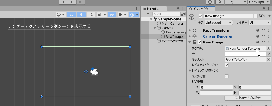This screenshot has height=106, width=272.
Task: Click the Hierarchy panel lock icon
Action: (x=178, y=9)
